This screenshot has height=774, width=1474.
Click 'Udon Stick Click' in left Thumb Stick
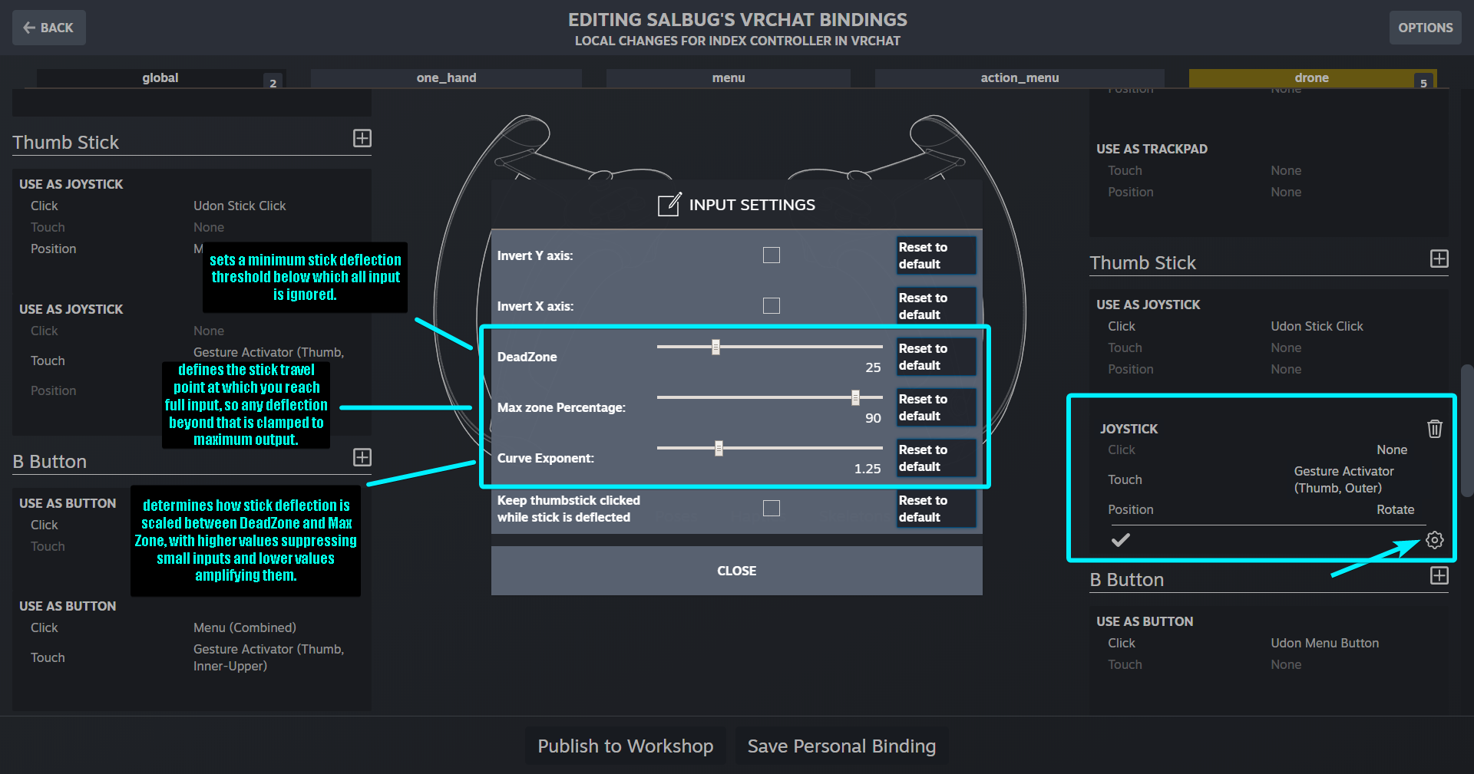click(x=240, y=206)
